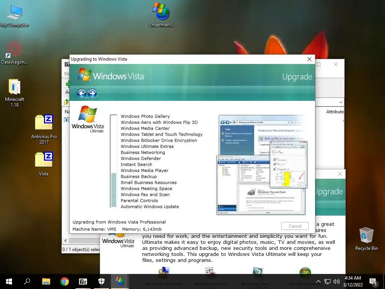Screen dimensions: 385x289
Task: Maximize the background 7-Zip window
Action: pos(318,64)
